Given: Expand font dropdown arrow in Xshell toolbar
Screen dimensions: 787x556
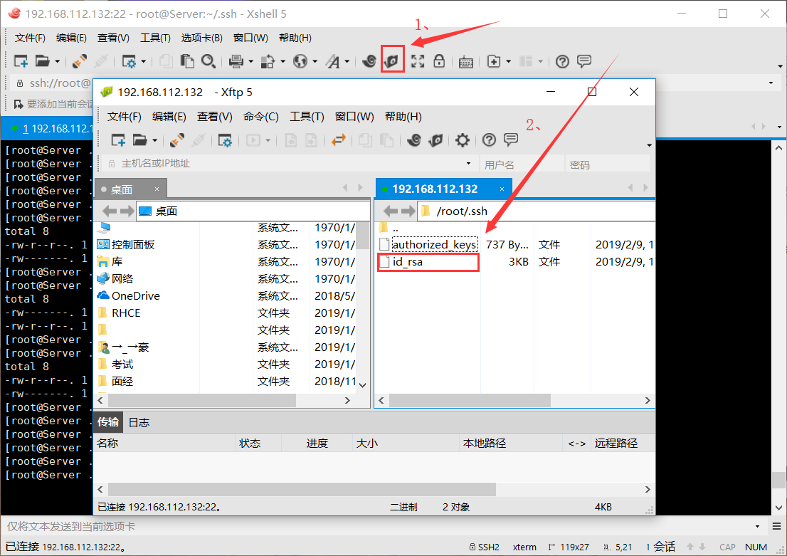Looking at the screenshot, I should coord(347,61).
